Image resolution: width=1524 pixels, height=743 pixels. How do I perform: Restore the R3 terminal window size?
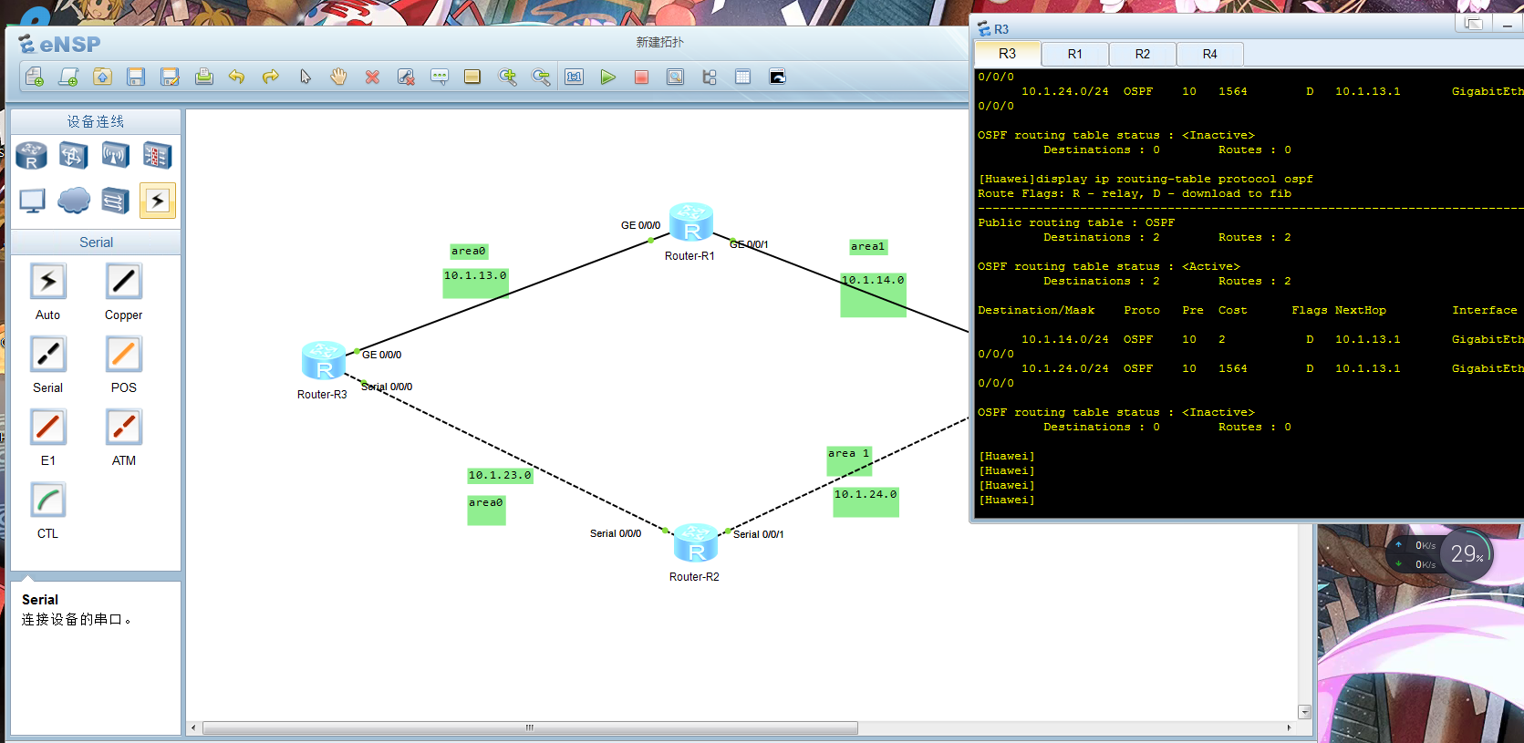[x=1474, y=24]
